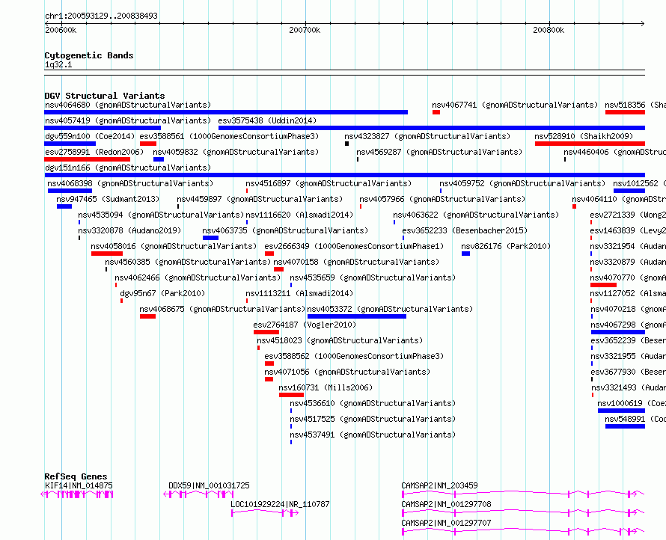The width and height of the screenshot is (666, 540).
Task: Click the blue bar under nsv4053372
Action: click(x=357, y=316)
